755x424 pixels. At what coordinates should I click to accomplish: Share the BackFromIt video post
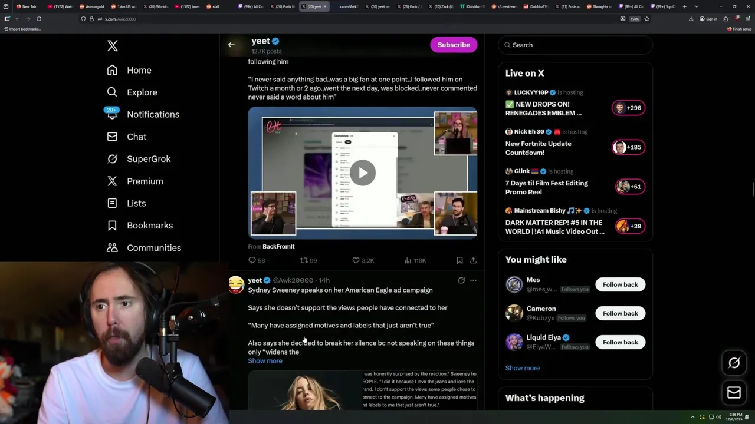point(473,260)
